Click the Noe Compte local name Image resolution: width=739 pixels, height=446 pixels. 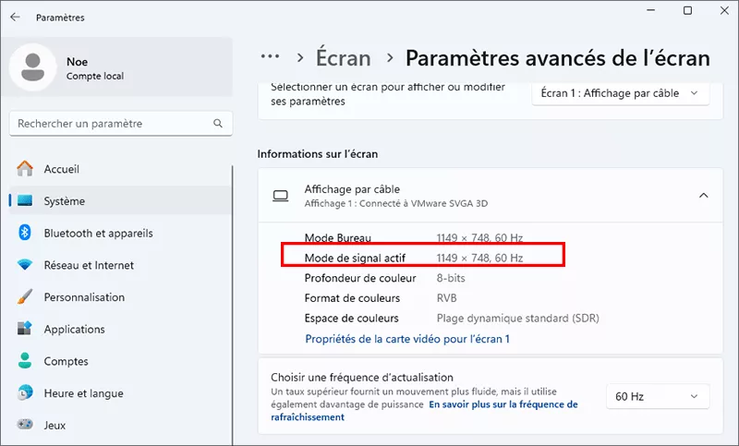[95, 68]
